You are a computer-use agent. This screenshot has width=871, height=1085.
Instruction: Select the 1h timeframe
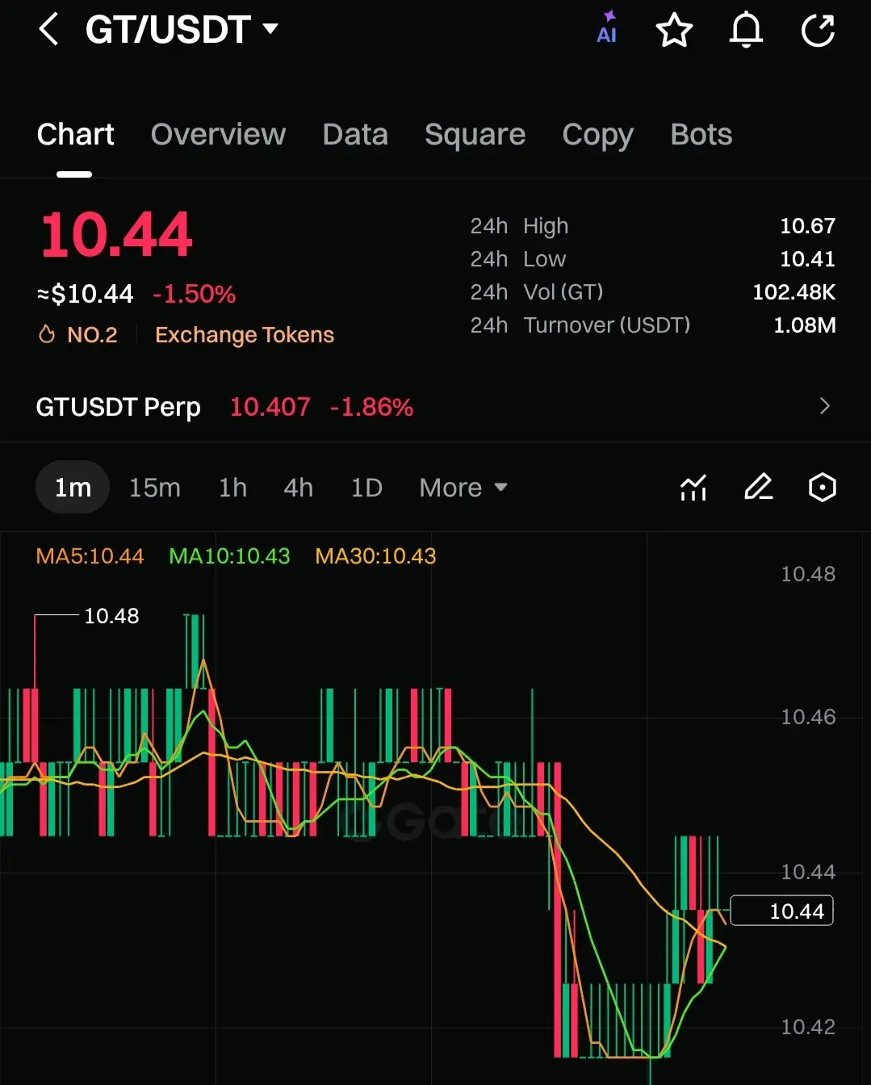click(x=232, y=488)
